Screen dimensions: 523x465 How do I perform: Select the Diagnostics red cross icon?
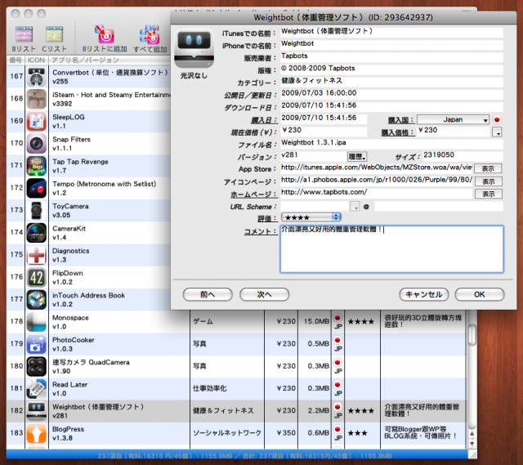(x=36, y=255)
